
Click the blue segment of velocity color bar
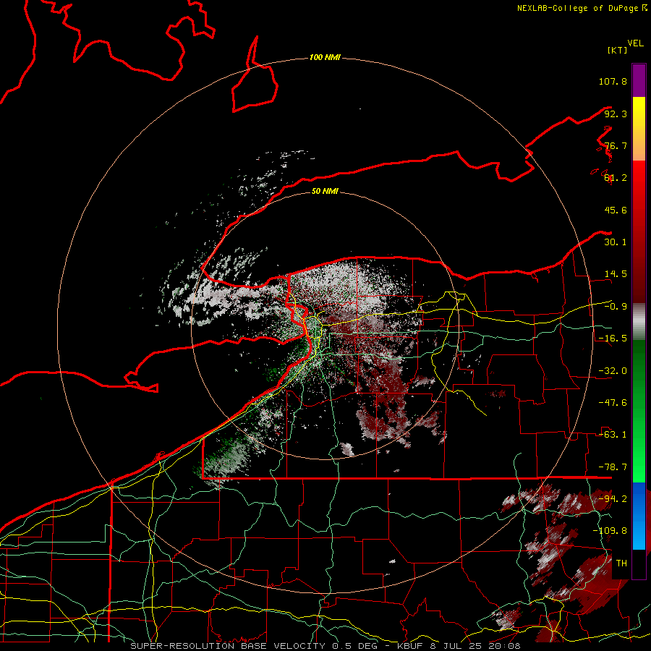point(639,516)
